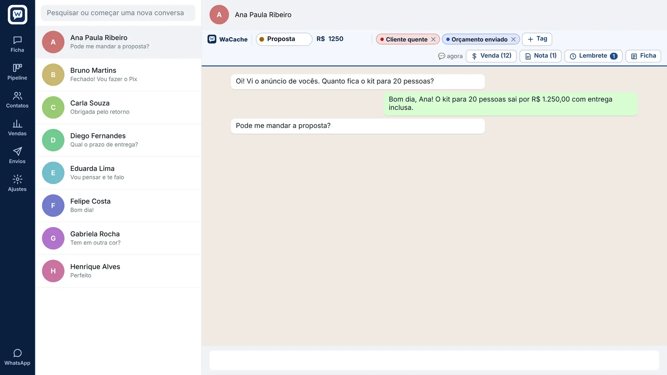
Task: Open Lembrete reminders
Action: (593, 56)
